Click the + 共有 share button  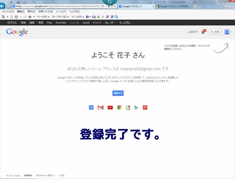coord(215,32)
